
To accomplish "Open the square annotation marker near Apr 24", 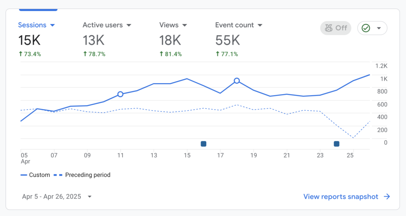I will click(337, 144).
